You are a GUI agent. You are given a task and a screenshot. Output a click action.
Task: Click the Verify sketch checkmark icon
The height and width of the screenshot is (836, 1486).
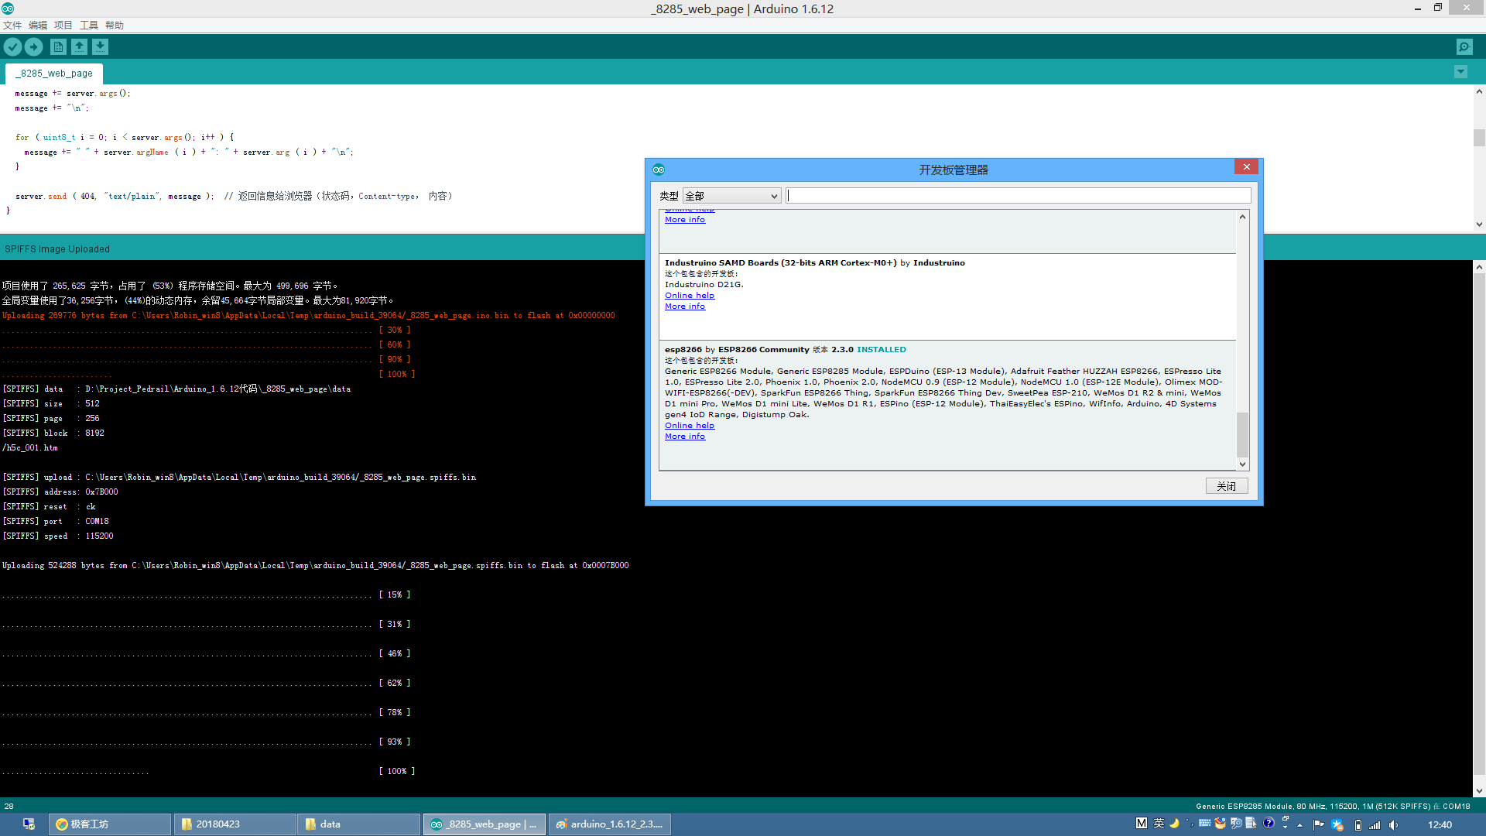12,46
